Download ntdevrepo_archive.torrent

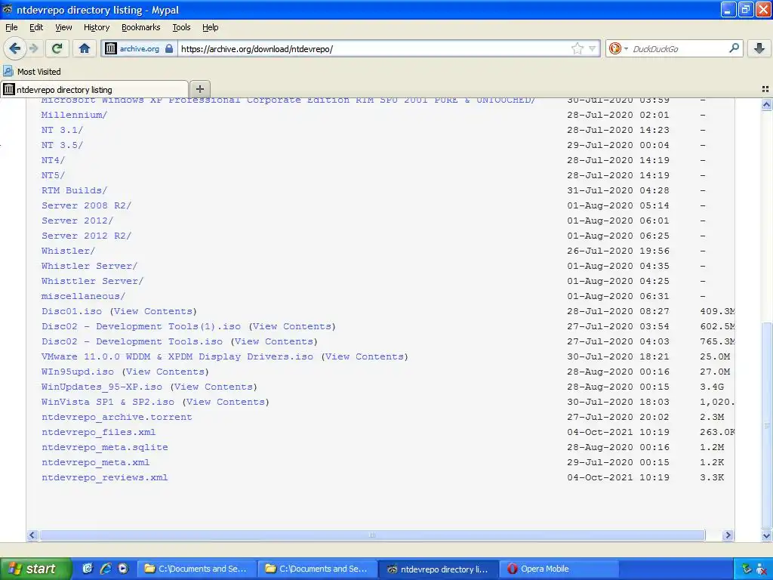(117, 417)
